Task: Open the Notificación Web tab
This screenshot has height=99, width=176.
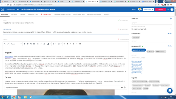Action: (x=79, y=14)
